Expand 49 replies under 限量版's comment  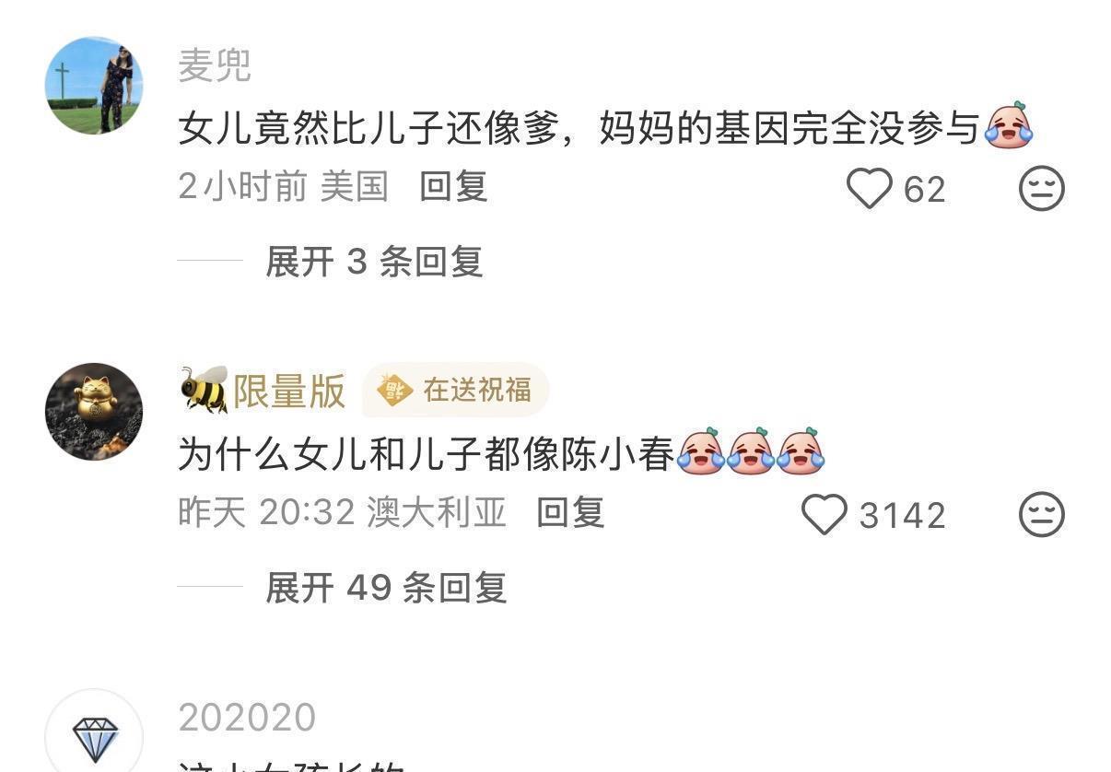click(386, 587)
